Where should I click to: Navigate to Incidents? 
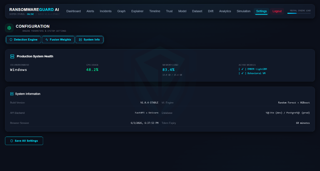click(x=106, y=11)
